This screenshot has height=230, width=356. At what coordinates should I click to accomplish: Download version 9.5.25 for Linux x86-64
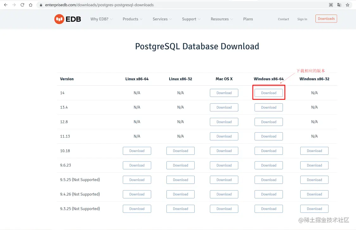(x=137, y=180)
